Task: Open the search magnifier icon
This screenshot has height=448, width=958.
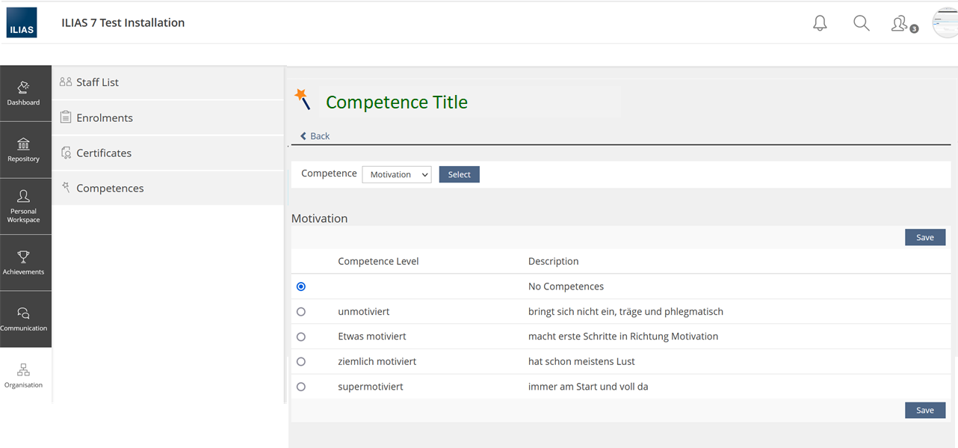Action: pos(861,23)
